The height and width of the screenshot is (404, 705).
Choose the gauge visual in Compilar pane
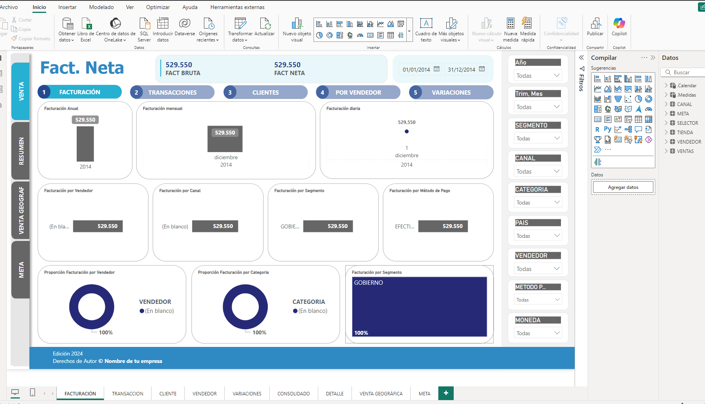649,109
